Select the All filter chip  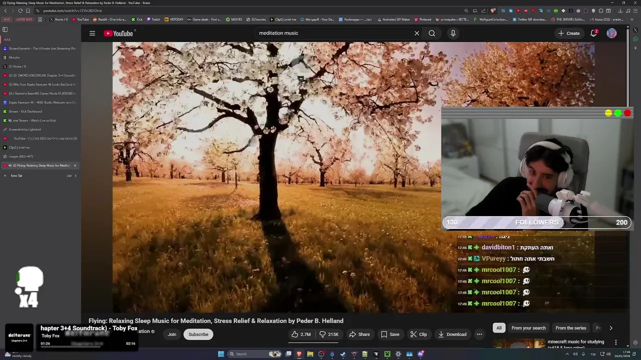[499, 328]
